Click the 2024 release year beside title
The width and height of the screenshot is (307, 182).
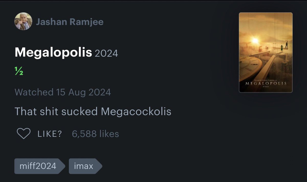coord(106,53)
